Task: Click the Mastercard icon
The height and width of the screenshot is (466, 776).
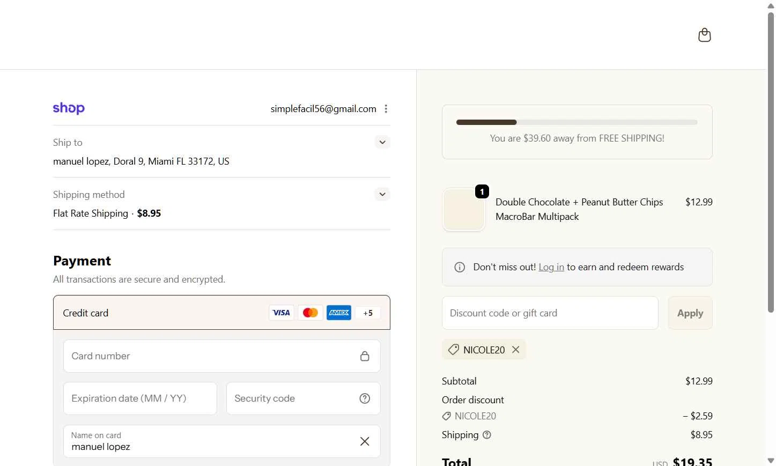Action: pyautogui.click(x=310, y=313)
